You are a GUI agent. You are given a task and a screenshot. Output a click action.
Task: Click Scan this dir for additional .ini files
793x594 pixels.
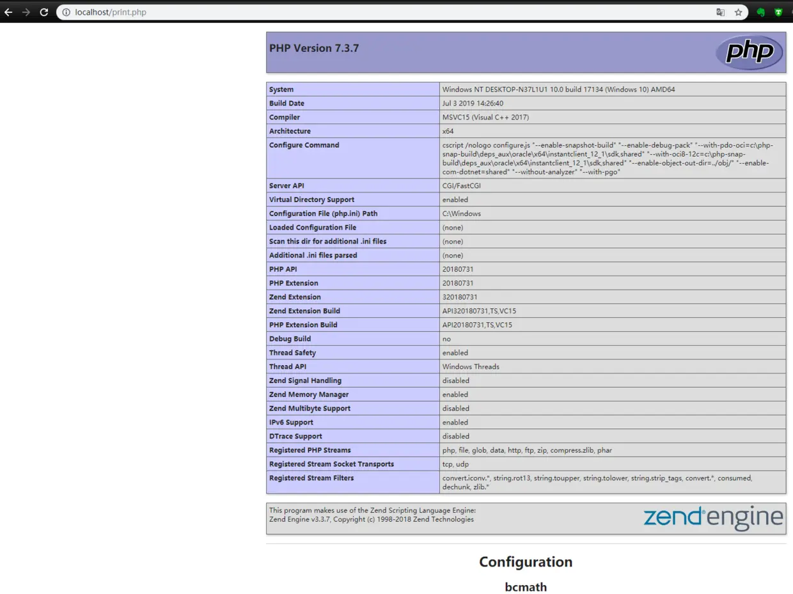coord(328,242)
